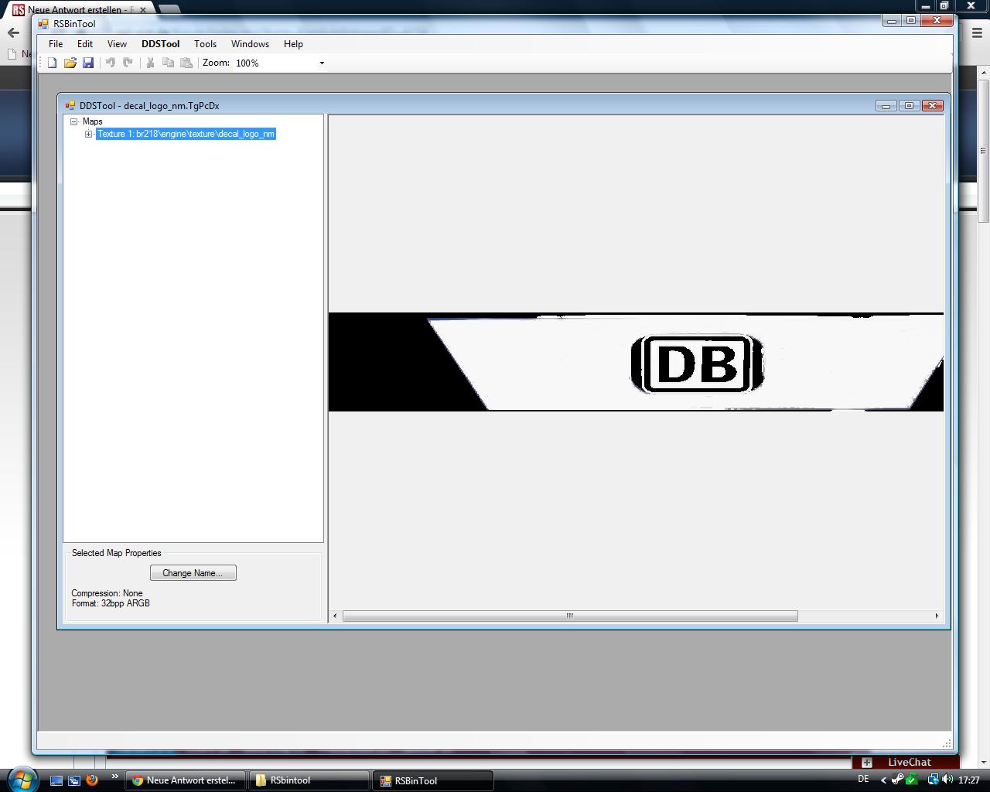Click the Undo arrow icon
The height and width of the screenshot is (792, 990).
[x=110, y=63]
